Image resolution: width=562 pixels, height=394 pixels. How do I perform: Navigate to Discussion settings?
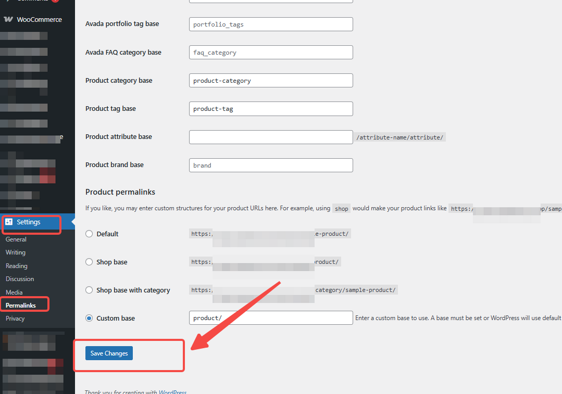pos(20,279)
